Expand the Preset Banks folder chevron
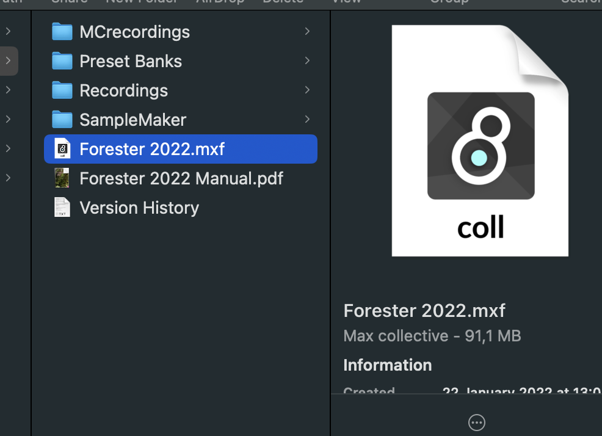Screen dimensions: 602x436 point(307,60)
